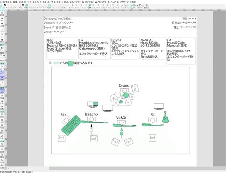Select the floor monitor below the keyboard
This screenshot has width=226, height=173.
coord(62,138)
